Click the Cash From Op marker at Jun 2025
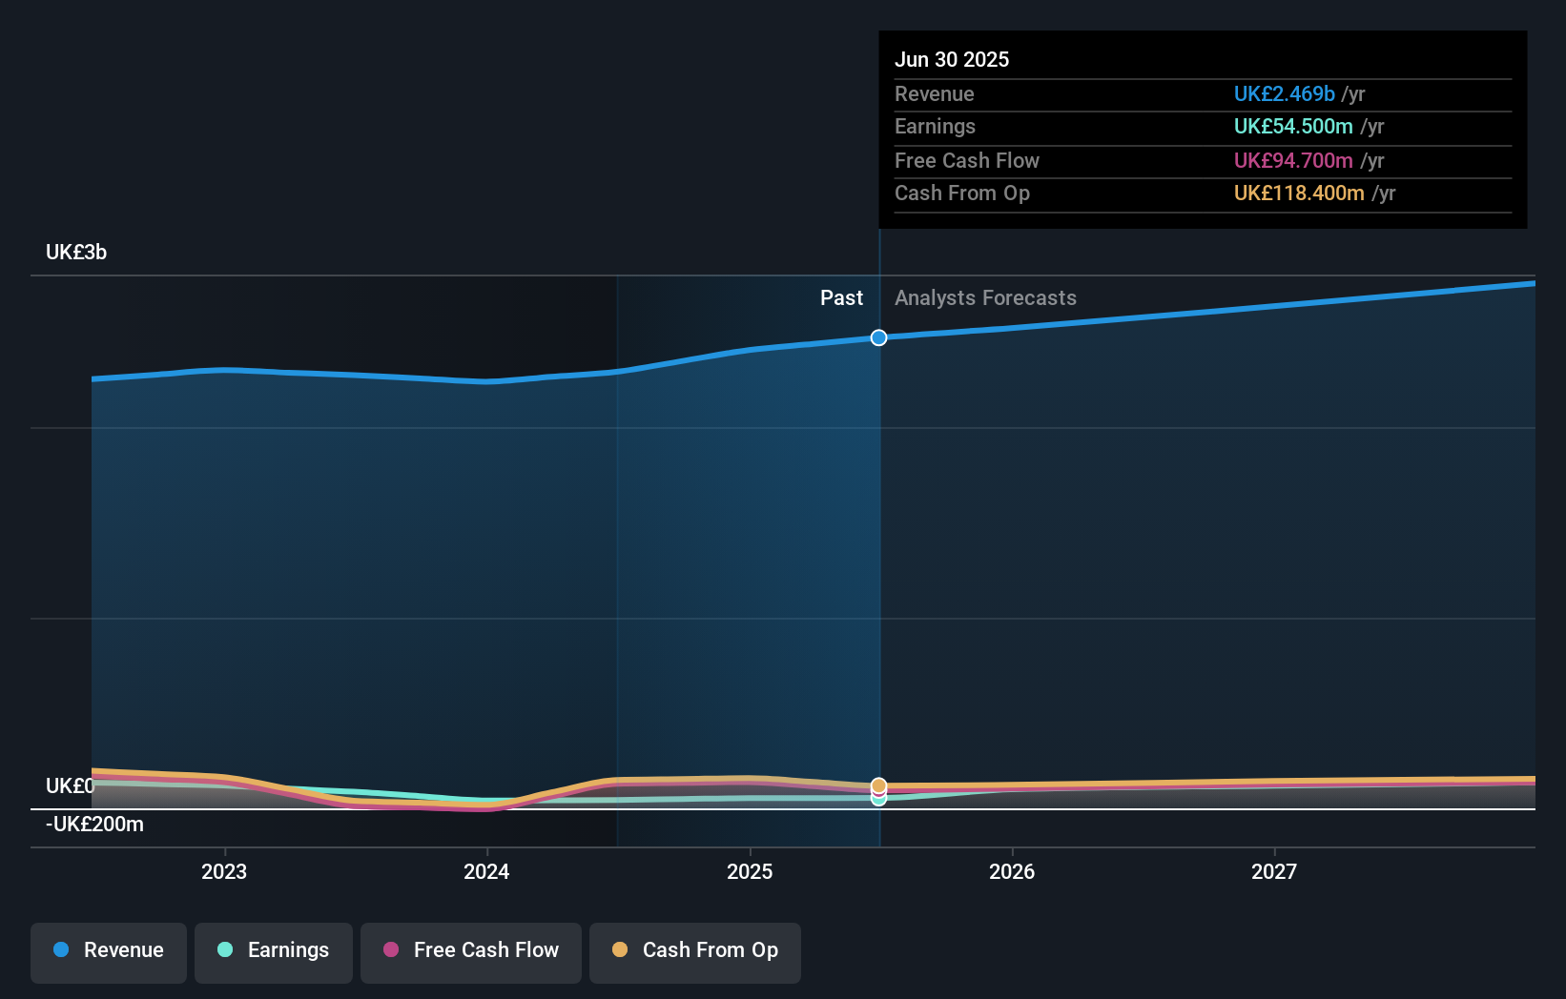Screen dimensions: 1566x999 click(878, 785)
